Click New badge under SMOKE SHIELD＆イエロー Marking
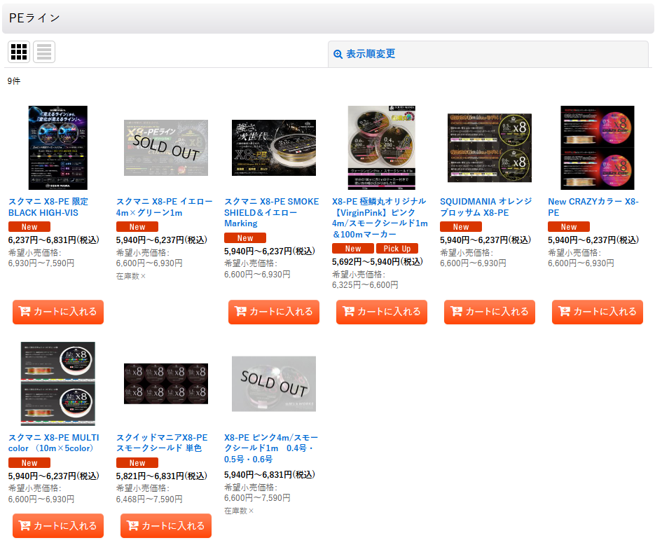 click(x=245, y=238)
